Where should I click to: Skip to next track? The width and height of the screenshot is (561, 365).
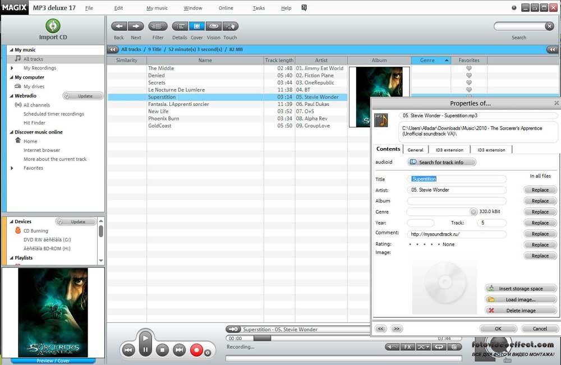click(x=180, y=350)
